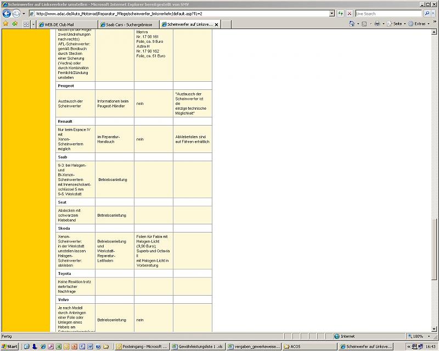Switch to Scheinwerfer auf Linksve taskbar button

pyautogui.click(x=366, y=347)
